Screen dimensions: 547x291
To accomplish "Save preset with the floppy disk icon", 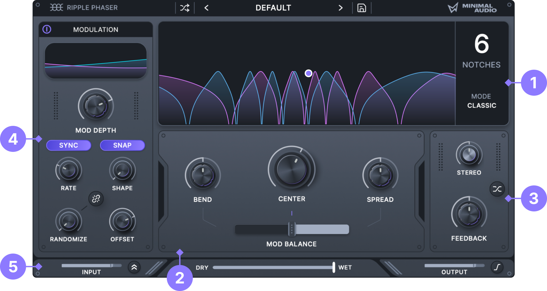I will point(361,8).
